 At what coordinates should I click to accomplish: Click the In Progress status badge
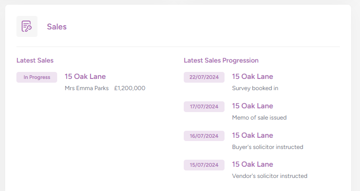[37, 77]
